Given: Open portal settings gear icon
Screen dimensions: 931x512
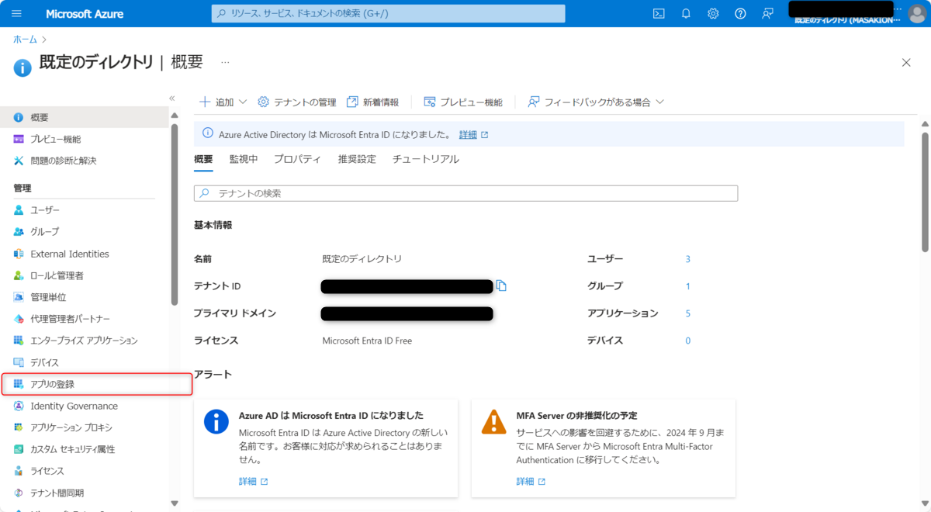Looking at the screenshot, I should pyautogui.click(x=713, y=14).
